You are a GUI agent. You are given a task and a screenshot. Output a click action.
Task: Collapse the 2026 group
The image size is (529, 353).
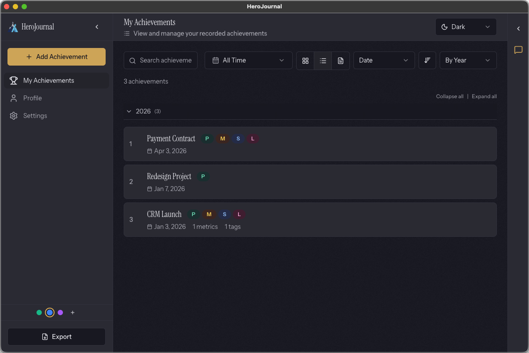click(129, 111)
